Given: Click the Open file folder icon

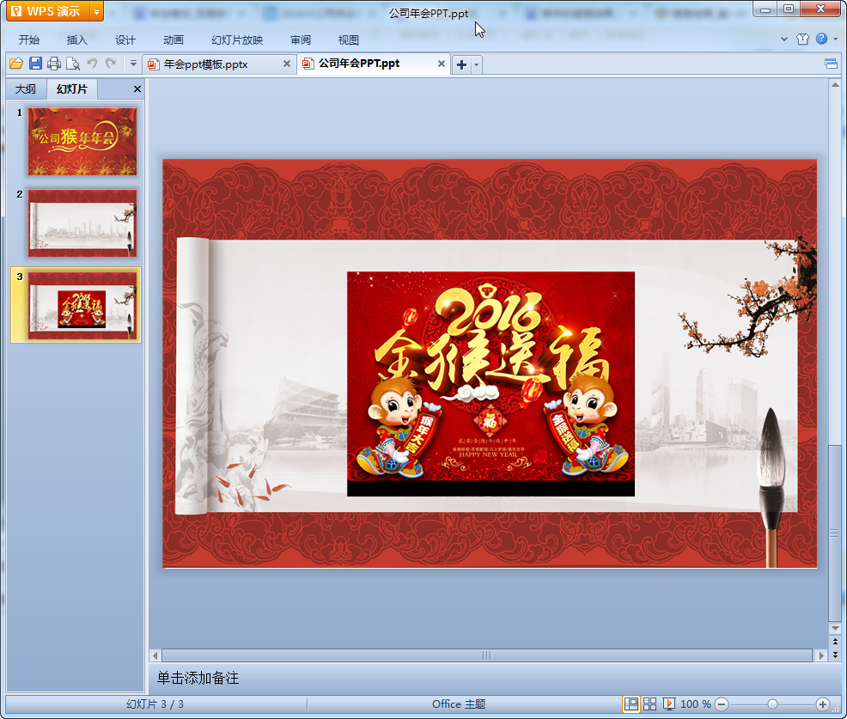Looking at the screenshot, I should (x=16, y=64).
